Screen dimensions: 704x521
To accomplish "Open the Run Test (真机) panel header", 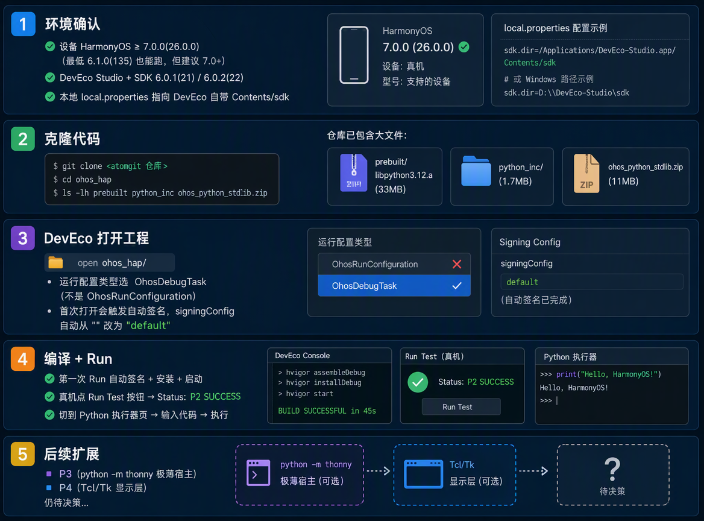I will pyautogui.click(x=462, y=356).
